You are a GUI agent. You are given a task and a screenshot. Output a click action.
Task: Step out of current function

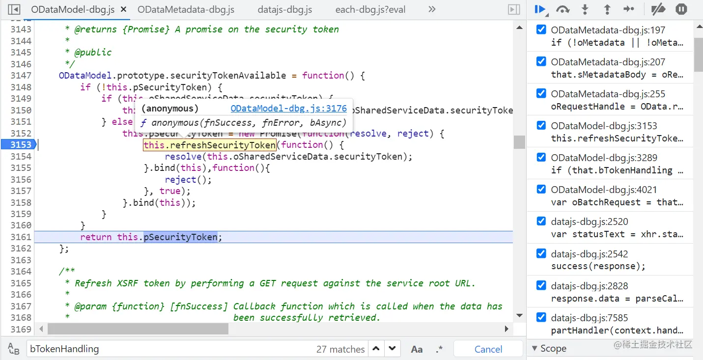click(607, 9)
